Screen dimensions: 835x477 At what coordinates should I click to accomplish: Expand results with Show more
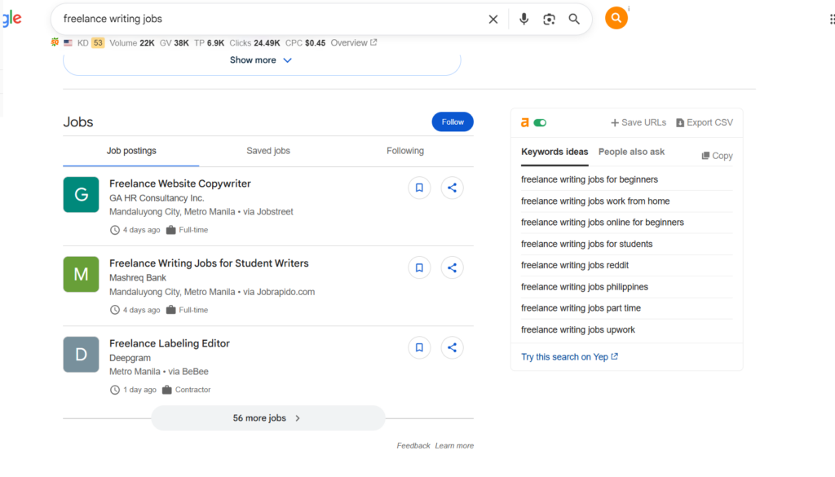click(261, 60)
